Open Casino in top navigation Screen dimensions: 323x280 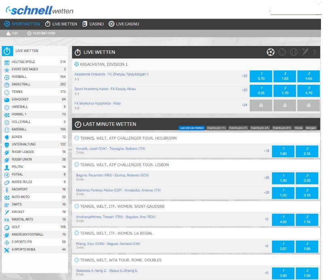click(x=93, y=24)
